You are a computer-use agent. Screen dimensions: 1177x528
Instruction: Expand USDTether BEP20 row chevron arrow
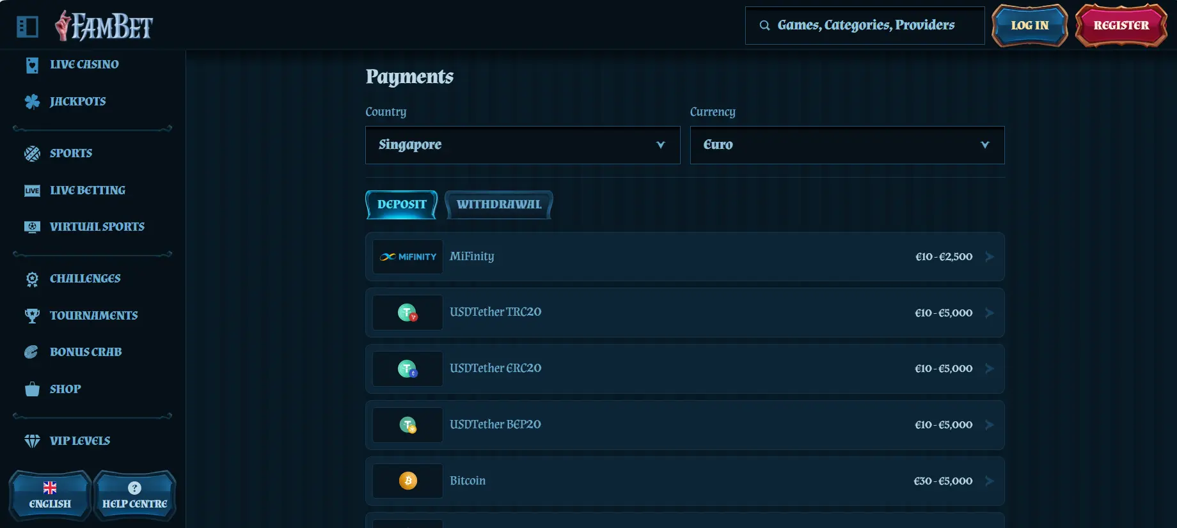pyautogui.click(x=990, y=425)
